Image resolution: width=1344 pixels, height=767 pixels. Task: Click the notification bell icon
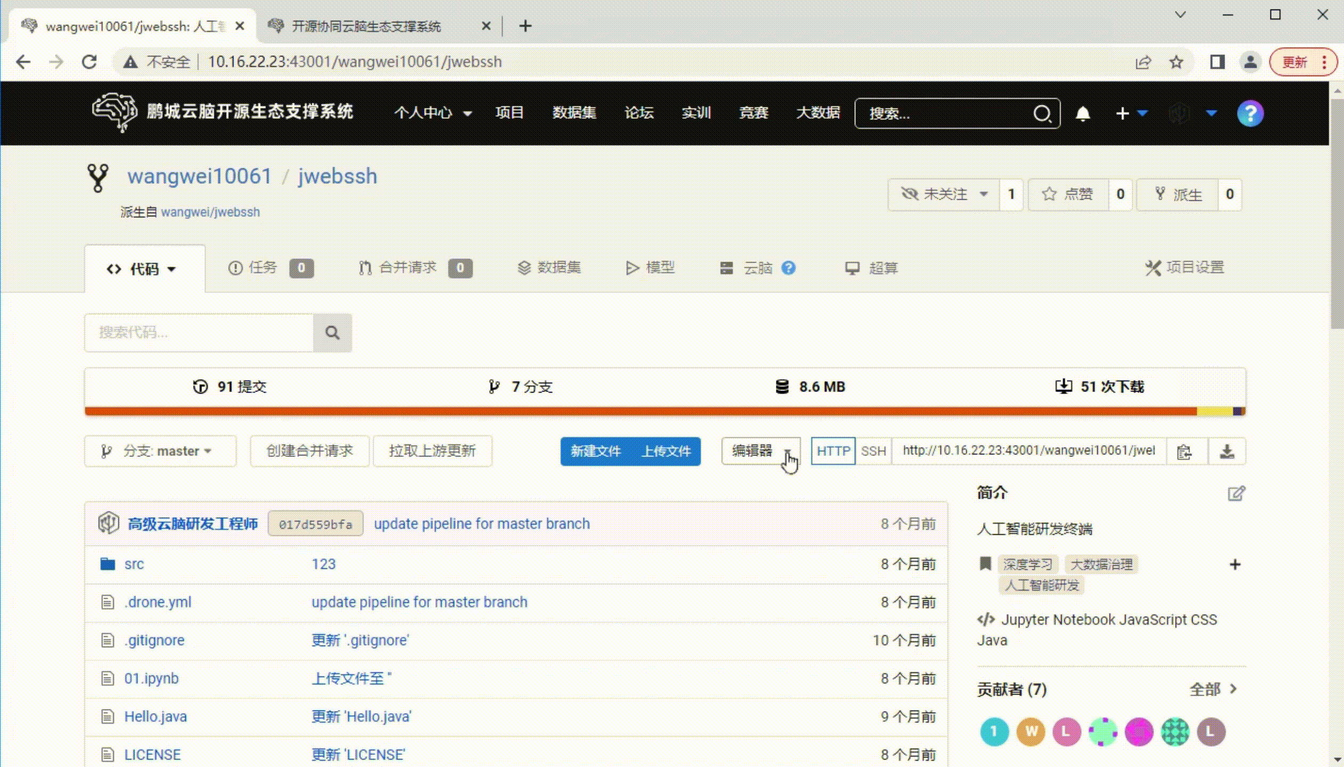tap(1082, 113)
